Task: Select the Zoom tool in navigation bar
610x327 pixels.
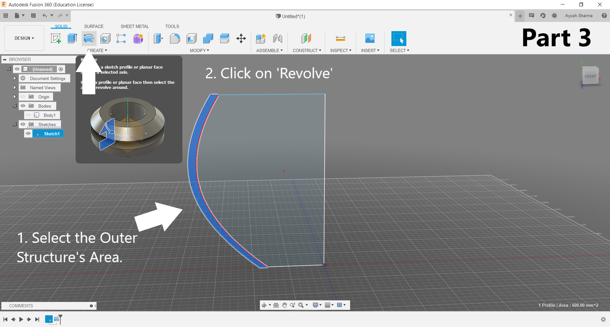Action: coord(293,305)
